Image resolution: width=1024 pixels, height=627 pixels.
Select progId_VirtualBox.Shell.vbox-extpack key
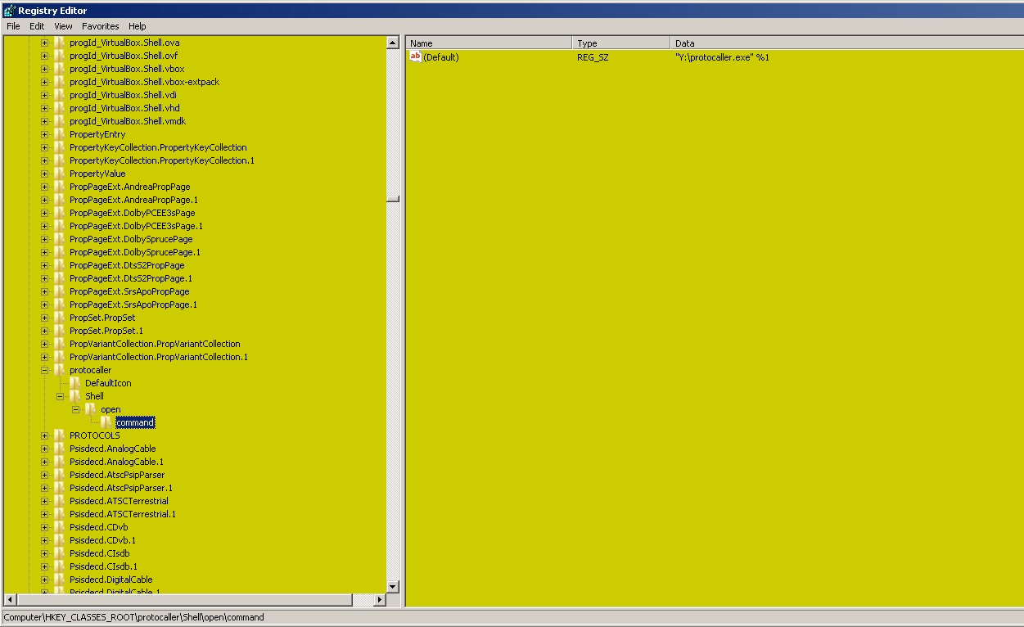click(x=145, y=82)
